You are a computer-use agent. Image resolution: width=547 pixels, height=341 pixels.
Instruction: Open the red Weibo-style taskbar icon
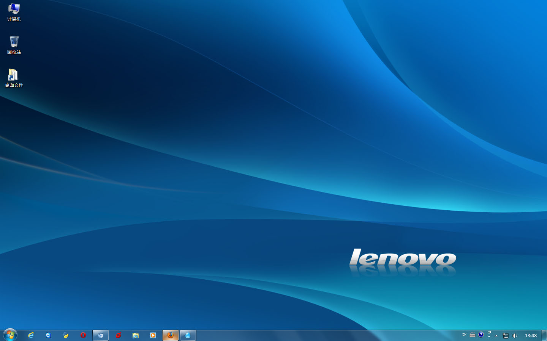click(x=118, y=335)
